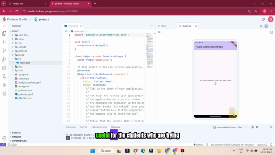Switch to the PROBLEMS panel tab
The width and height of the screenshot is (275, 155).
point(70,127)
